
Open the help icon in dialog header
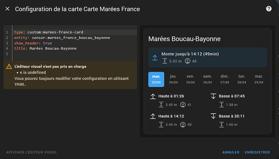[268, 9]
